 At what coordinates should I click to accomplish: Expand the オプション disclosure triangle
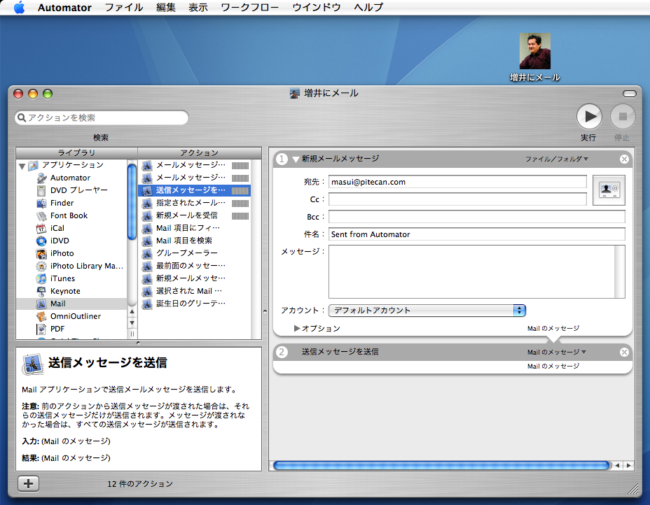point(297,328)
